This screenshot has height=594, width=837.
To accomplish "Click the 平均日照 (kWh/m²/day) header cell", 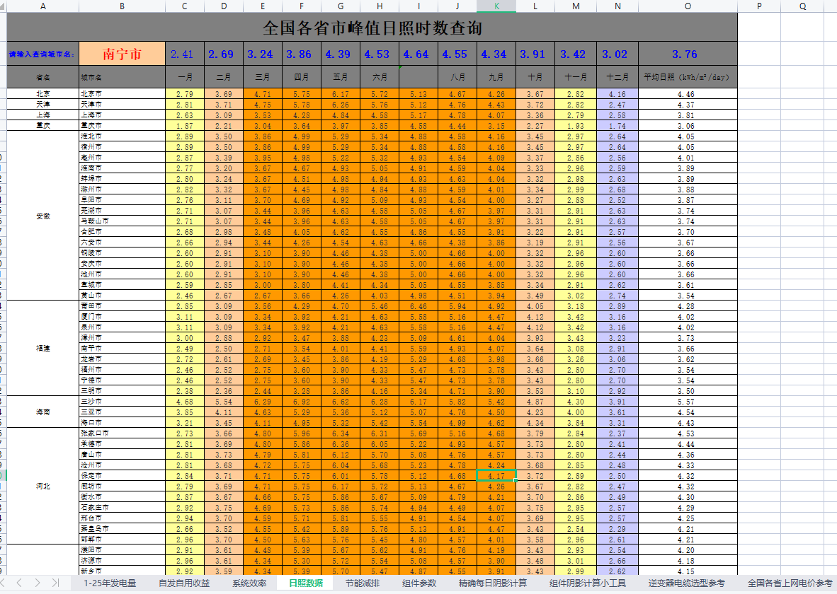I will (x=688, y=77).
